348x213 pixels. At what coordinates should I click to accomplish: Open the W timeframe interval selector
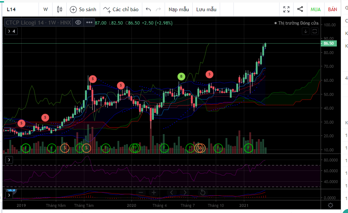pos(45,9)
